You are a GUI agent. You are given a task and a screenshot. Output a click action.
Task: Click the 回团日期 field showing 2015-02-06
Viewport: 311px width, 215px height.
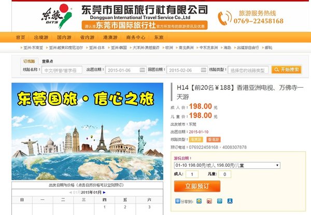click(187, 70)
